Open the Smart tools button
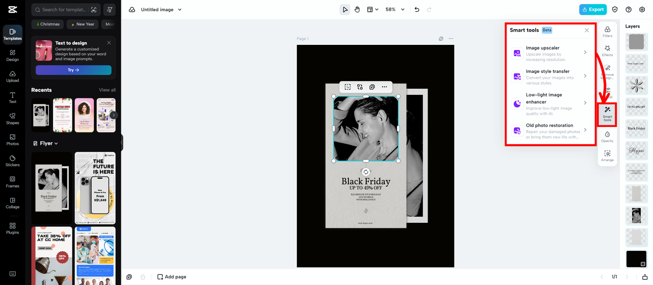This screenshot has width=653, height=285. click(x=607, y=115)
